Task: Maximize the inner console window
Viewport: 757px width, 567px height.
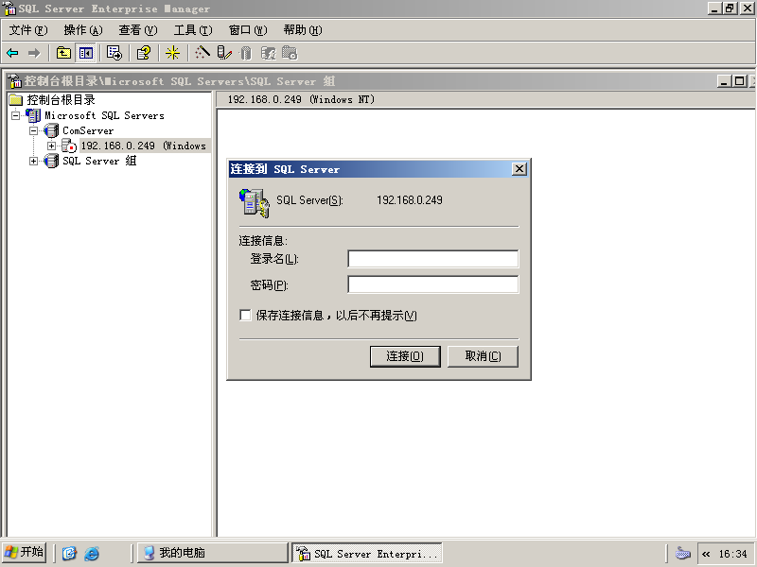Action: click(739, 81)
